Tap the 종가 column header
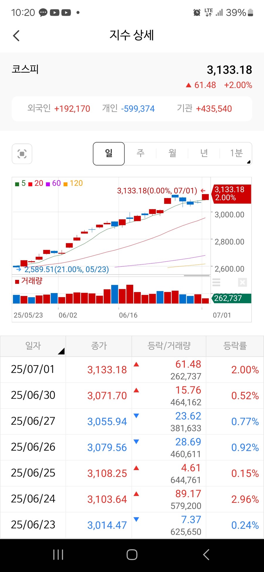This screenshot has width=264, height=572. pyautogui.click(x=99, y=346)
